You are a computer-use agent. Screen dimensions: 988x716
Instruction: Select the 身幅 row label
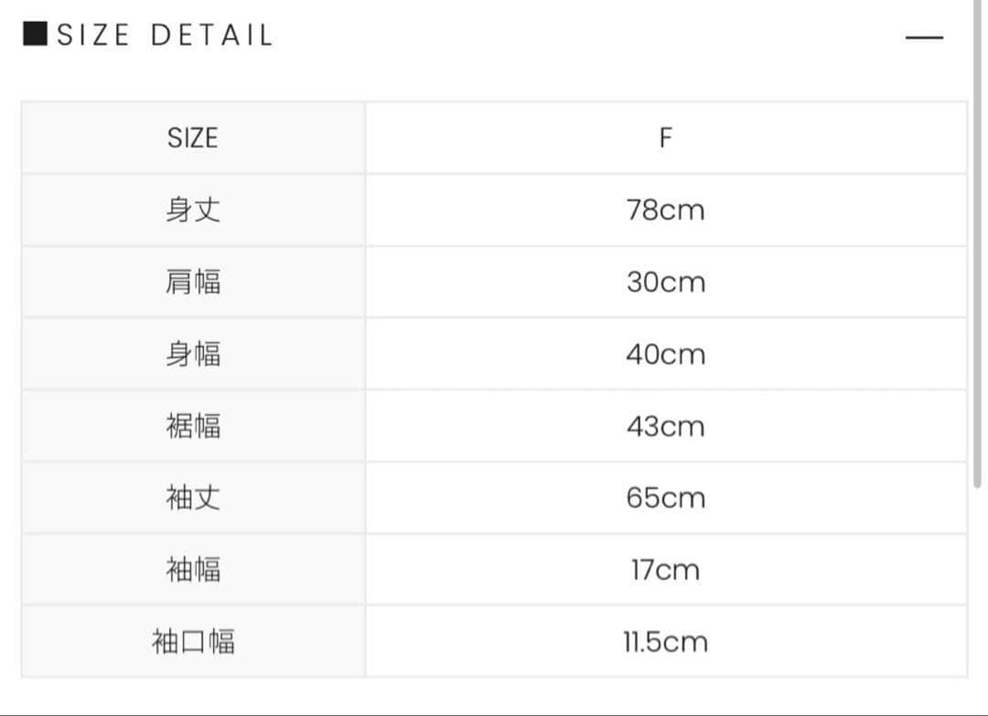click(192, 353)
